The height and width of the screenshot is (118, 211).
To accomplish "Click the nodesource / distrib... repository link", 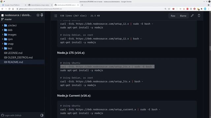I will [18, 15].
